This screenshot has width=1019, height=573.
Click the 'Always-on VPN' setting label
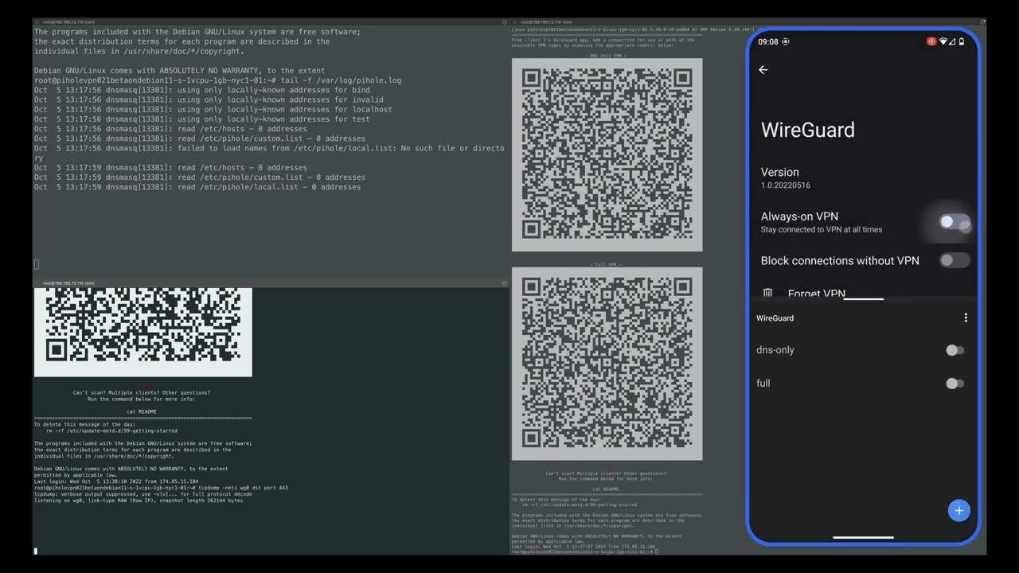coord(799,216)
